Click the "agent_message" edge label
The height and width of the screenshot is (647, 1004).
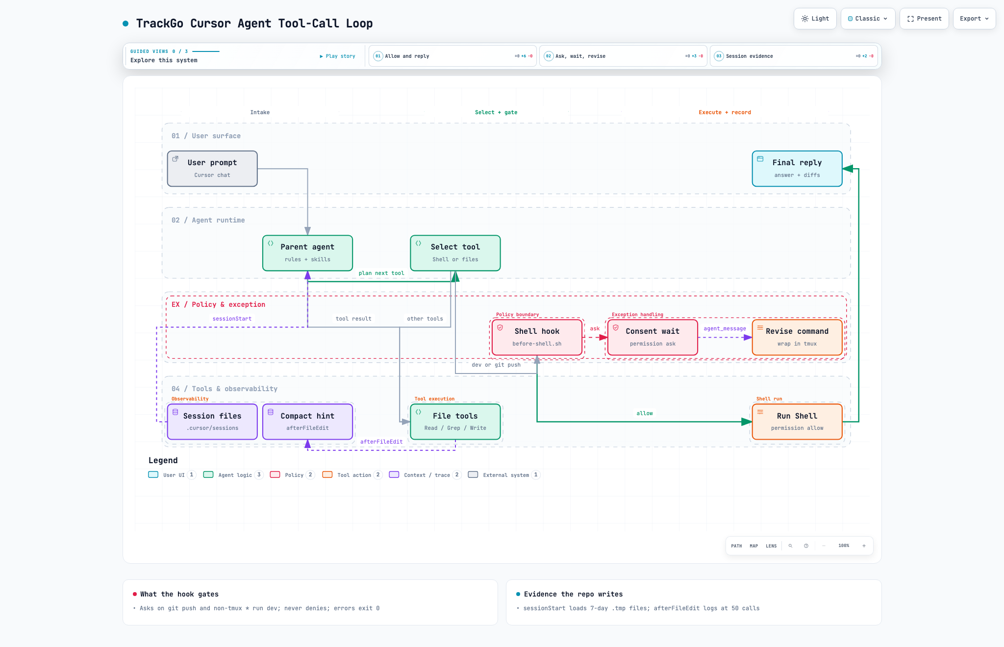coord(725,329)
